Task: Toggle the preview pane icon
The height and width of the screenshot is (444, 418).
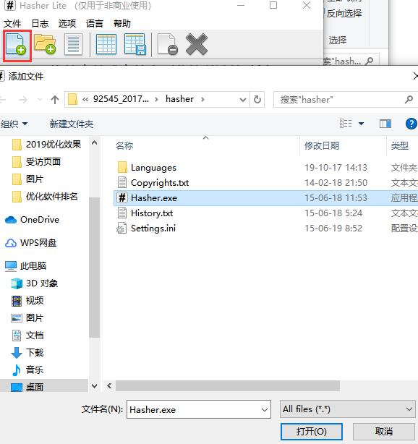Action: (385, 124)
